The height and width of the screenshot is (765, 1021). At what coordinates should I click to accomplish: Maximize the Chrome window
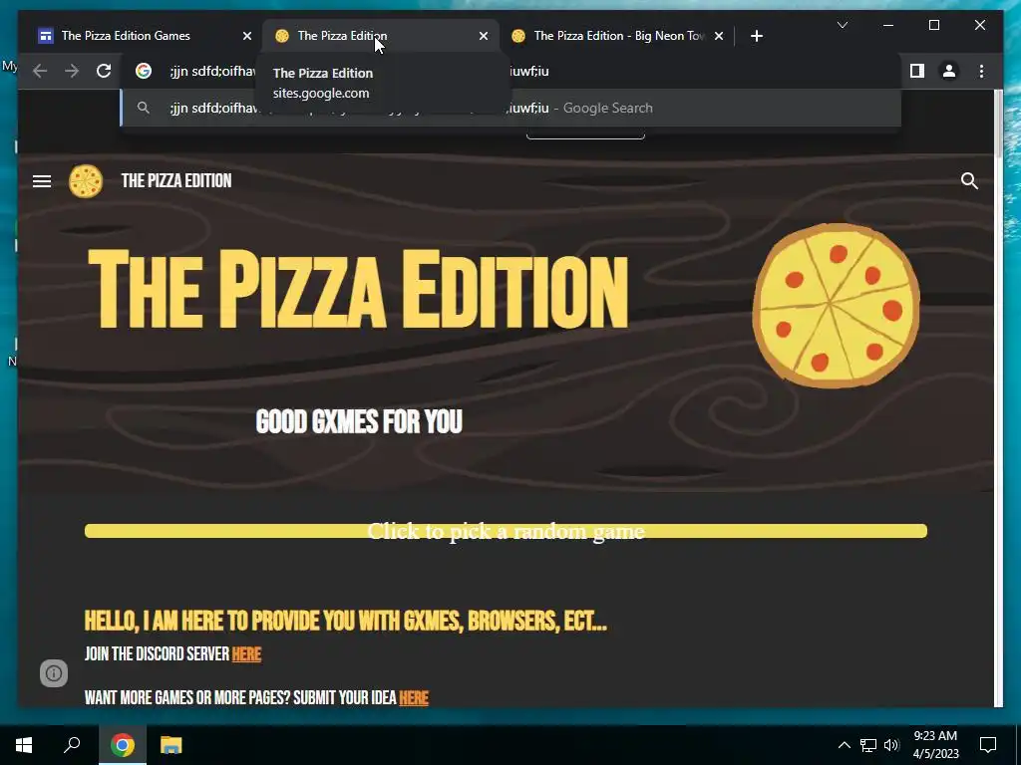tap(933, 25)
